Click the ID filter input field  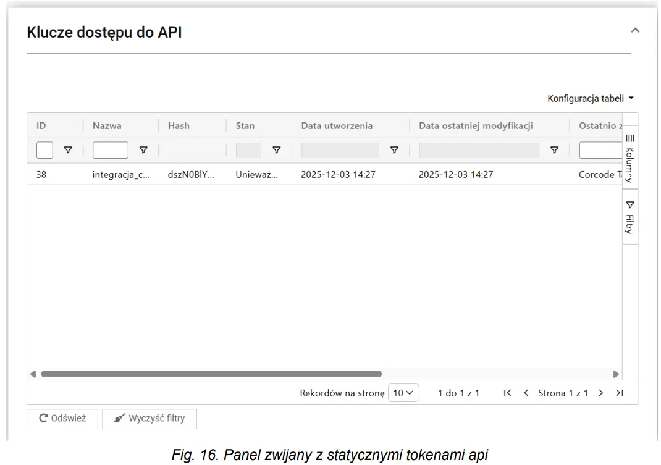[44, 150]
